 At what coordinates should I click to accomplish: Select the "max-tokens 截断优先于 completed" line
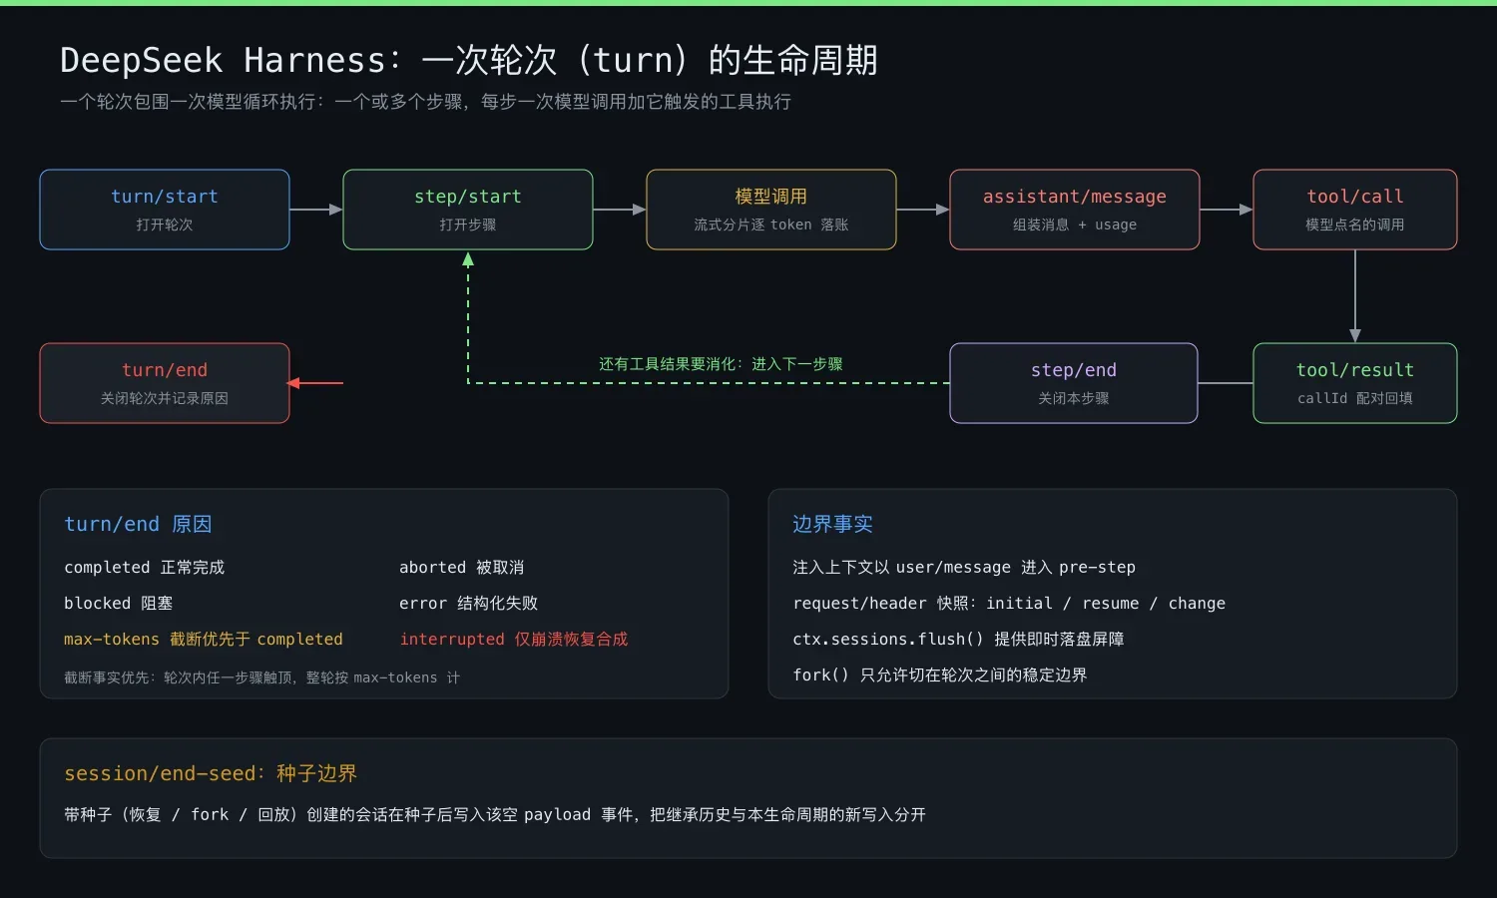(204, 639)
